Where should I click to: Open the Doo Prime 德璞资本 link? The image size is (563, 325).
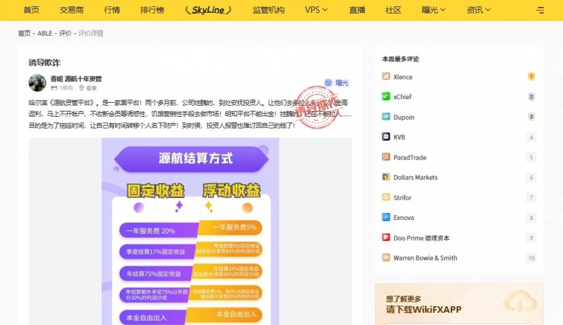422,238
